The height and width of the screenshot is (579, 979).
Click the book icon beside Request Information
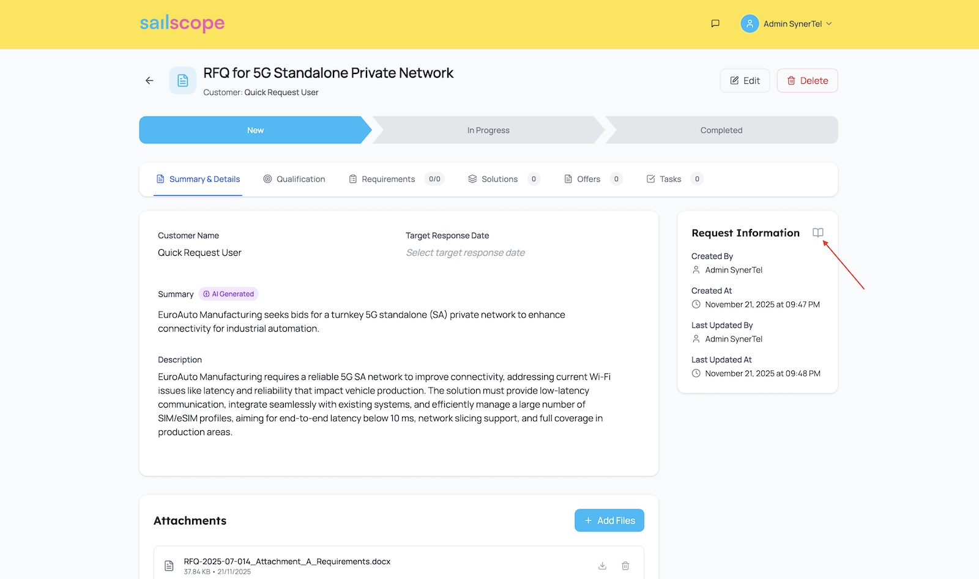pos(817,233)
